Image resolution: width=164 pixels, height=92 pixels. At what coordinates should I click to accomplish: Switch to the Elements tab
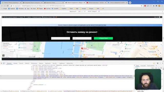click(9, 63)
